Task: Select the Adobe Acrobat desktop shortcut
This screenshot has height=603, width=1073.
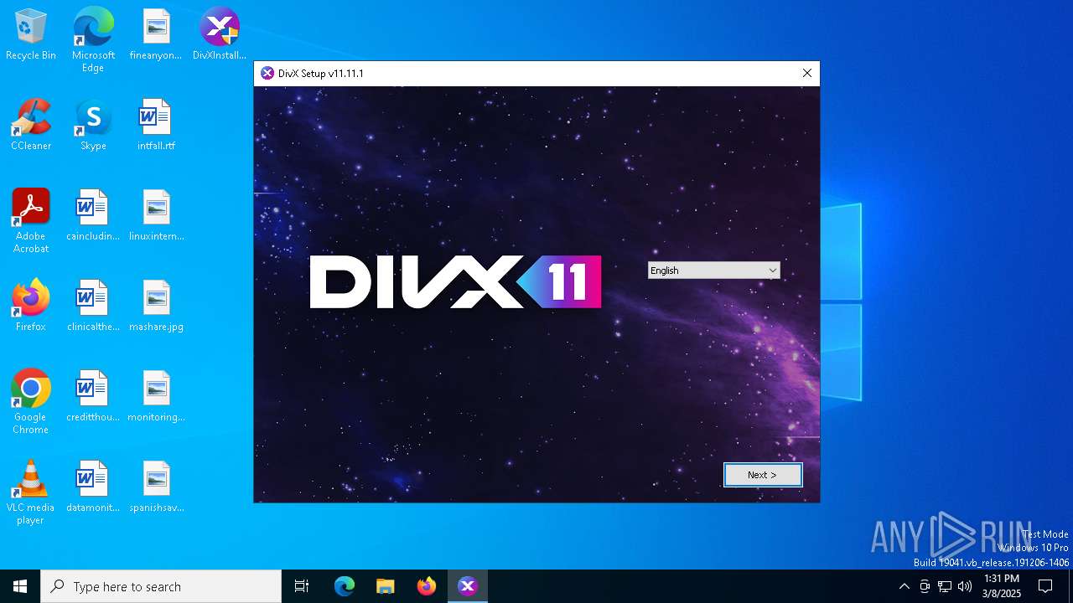Action: click(x=31, y=222)
